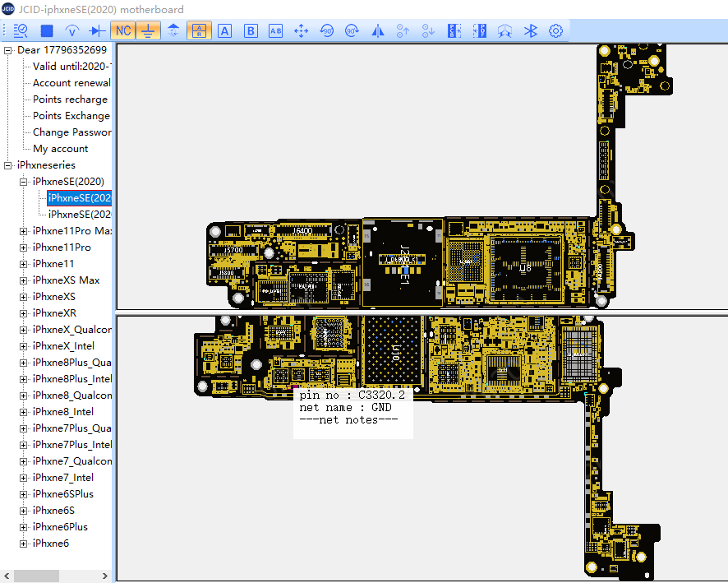Click the search list icon in toolbar
Viewport: 728px width, 583px height.
click(x=21, y=31)
